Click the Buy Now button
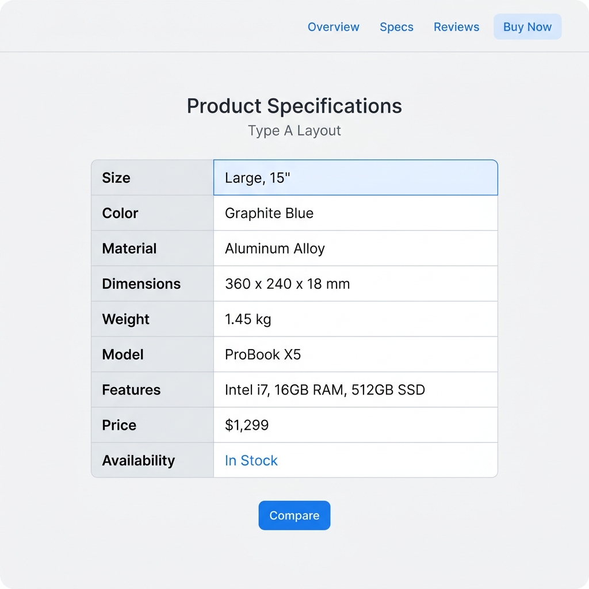 click(x=527, y=26)
